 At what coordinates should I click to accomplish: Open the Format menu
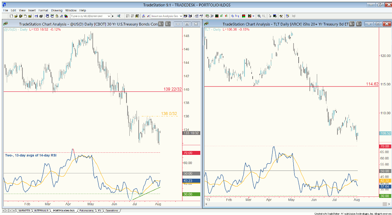pos(43,10)
